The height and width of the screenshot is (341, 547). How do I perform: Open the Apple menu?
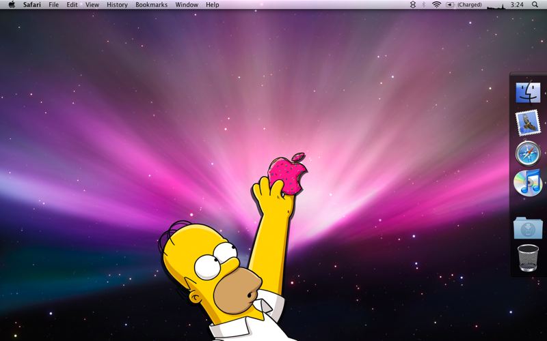click(x=12, y=5)
